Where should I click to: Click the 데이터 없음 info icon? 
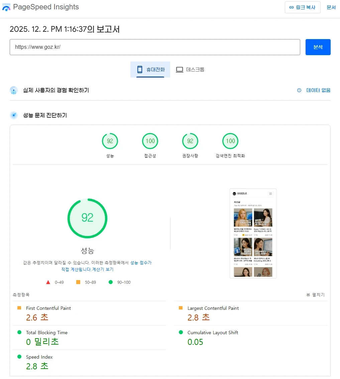(299, 90)
